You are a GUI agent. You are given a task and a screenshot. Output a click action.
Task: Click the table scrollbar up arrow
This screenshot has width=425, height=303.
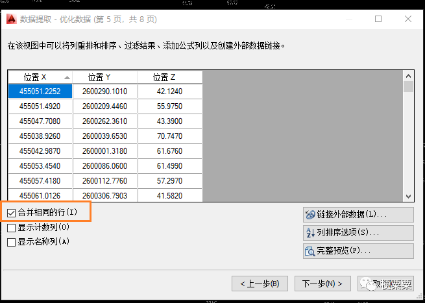(x=409, y=76)
